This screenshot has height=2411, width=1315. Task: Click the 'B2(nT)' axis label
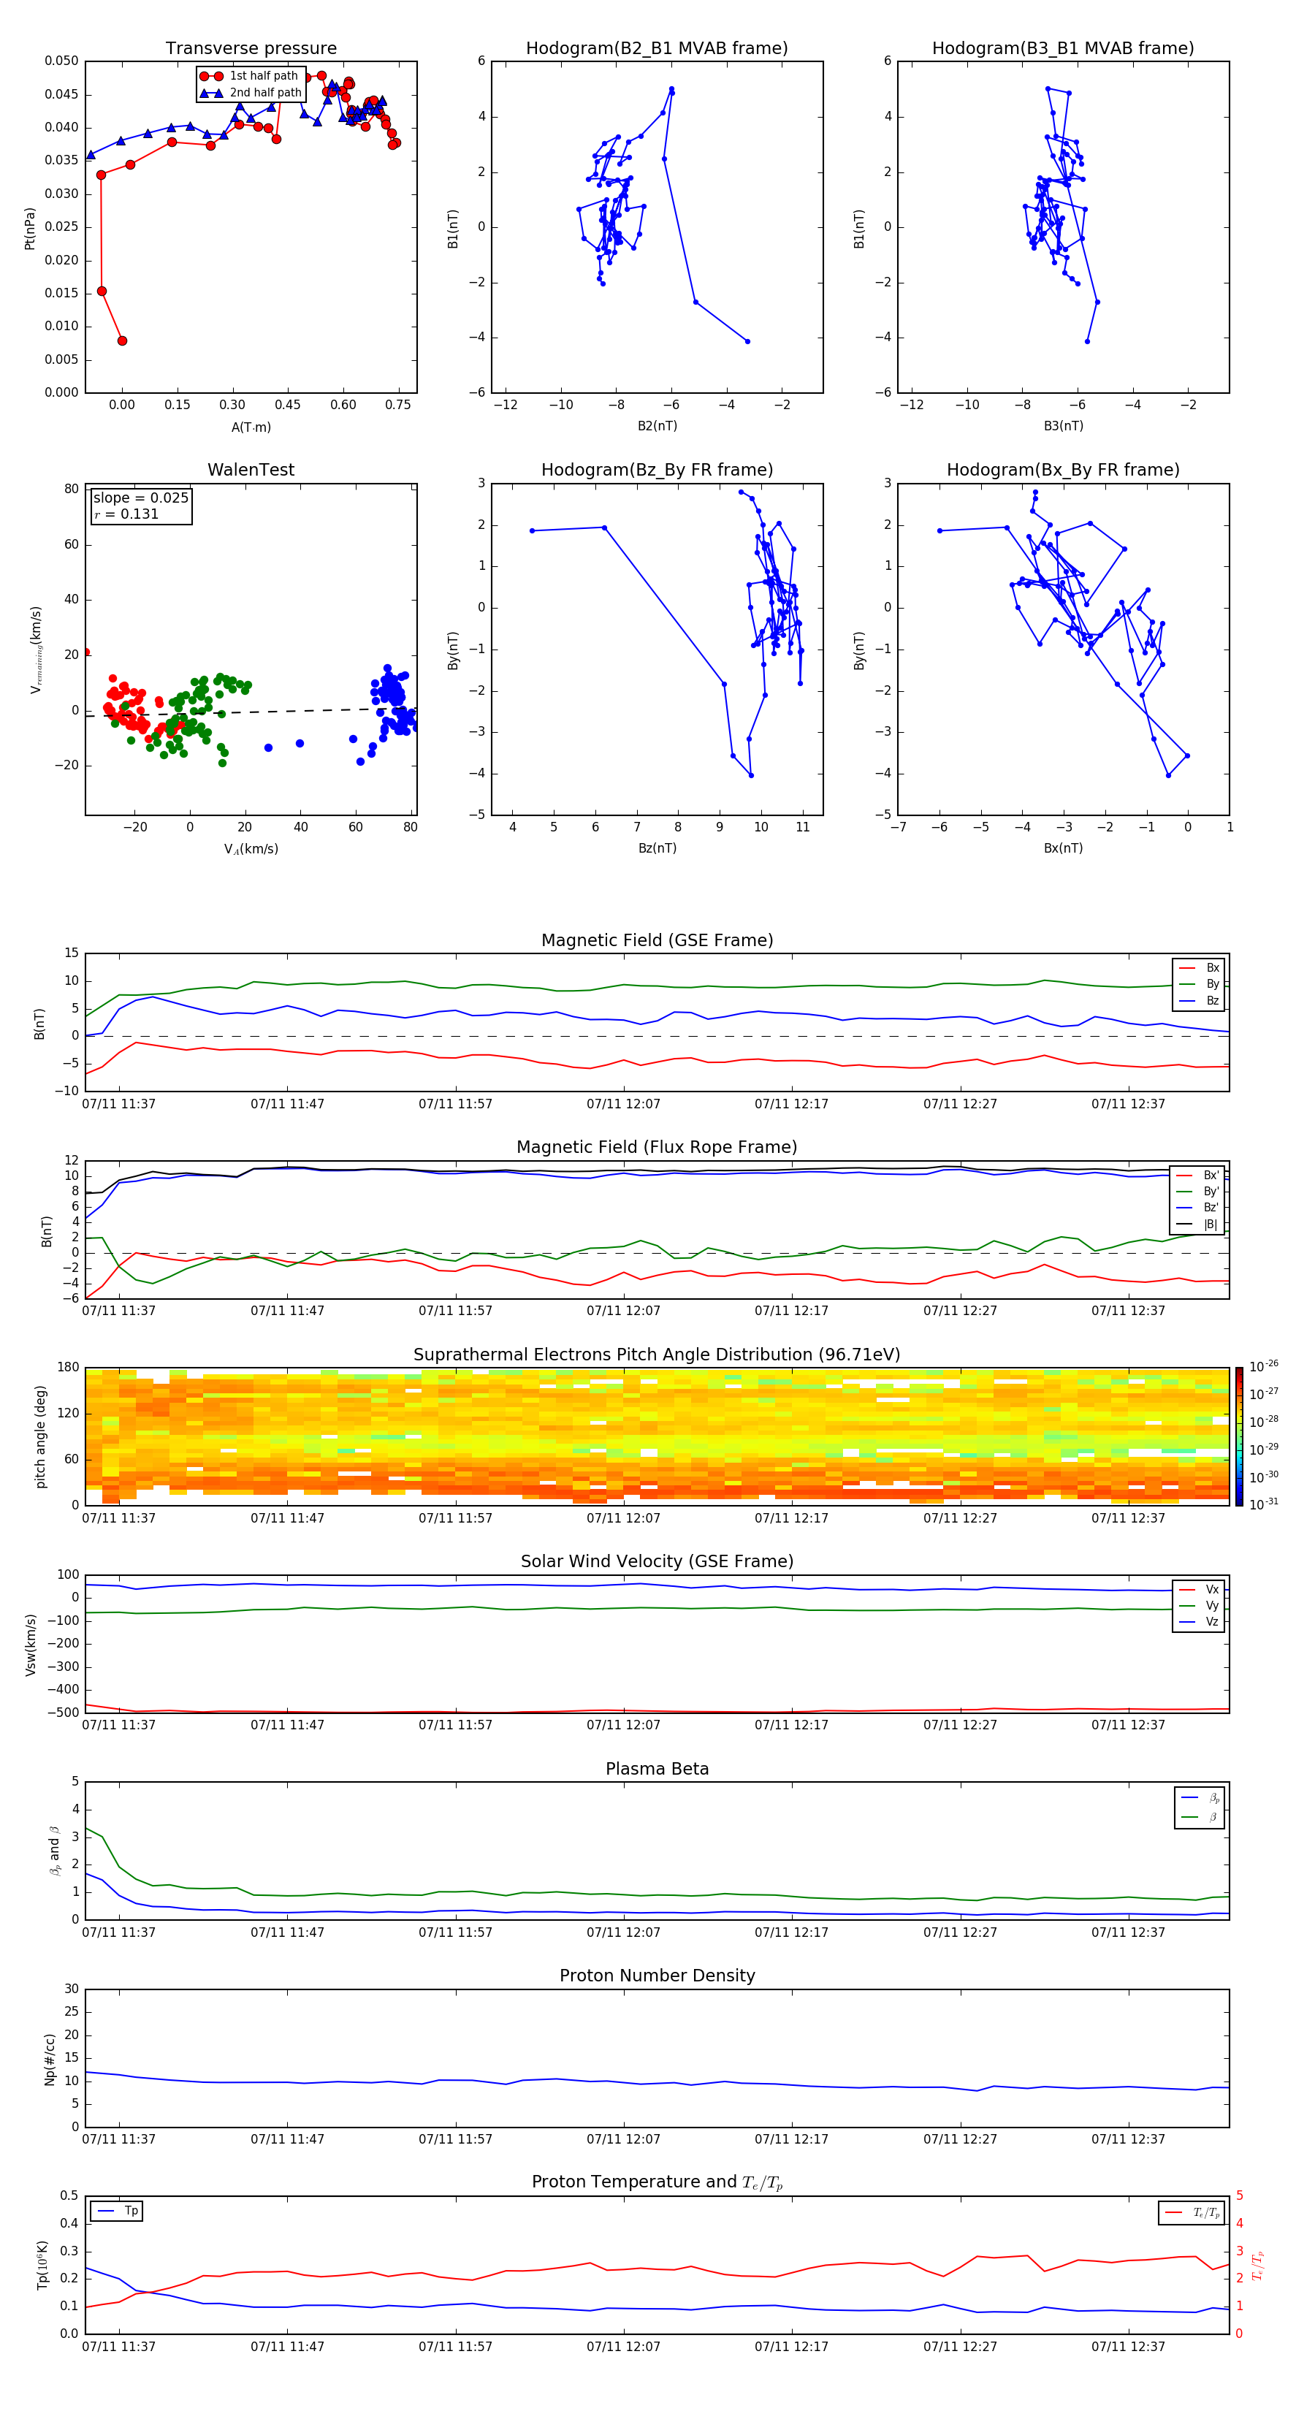657,426
